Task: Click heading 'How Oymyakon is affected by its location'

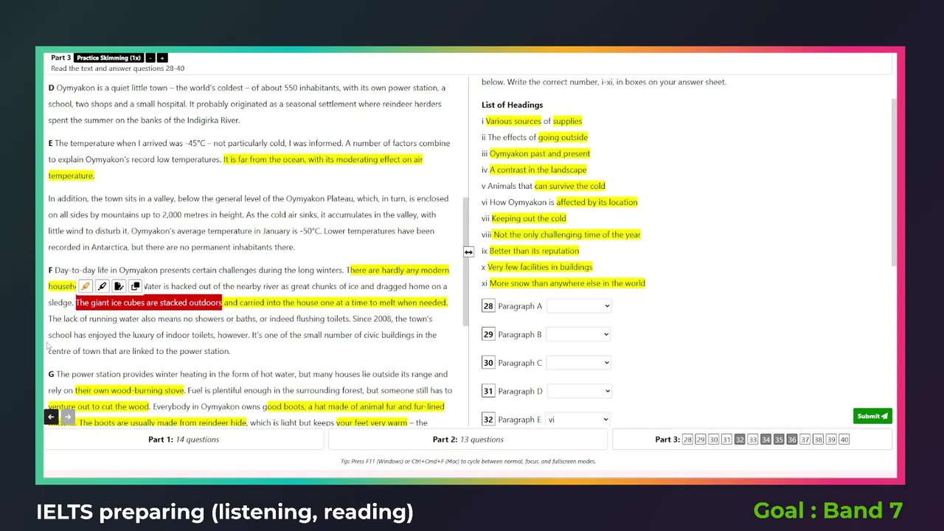Action: coord(560,202)
